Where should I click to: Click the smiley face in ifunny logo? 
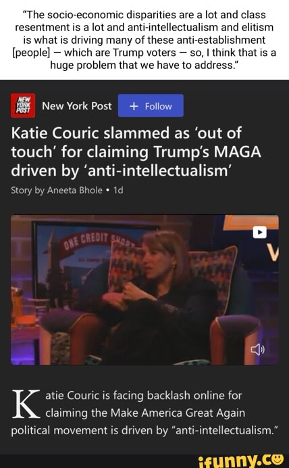coord(277,459)
